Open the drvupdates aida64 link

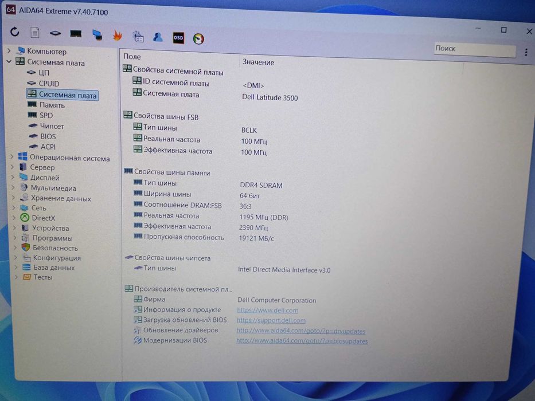point(300,331)
